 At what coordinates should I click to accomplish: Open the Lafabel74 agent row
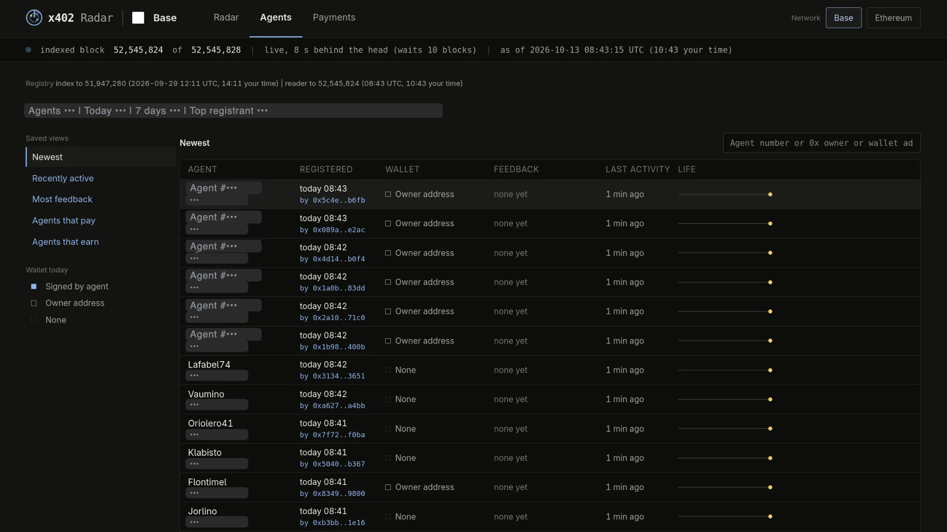click(550, 370)
